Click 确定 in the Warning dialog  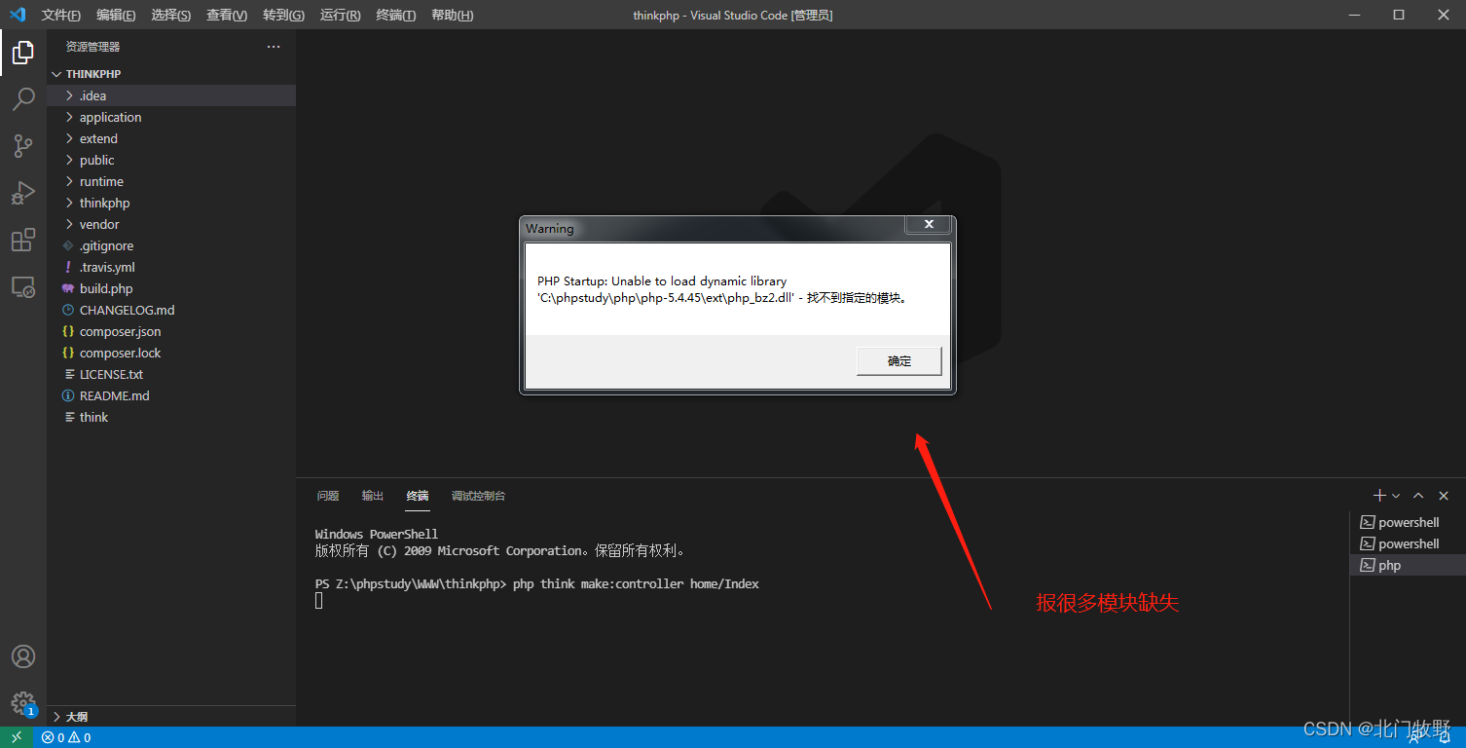898,360
